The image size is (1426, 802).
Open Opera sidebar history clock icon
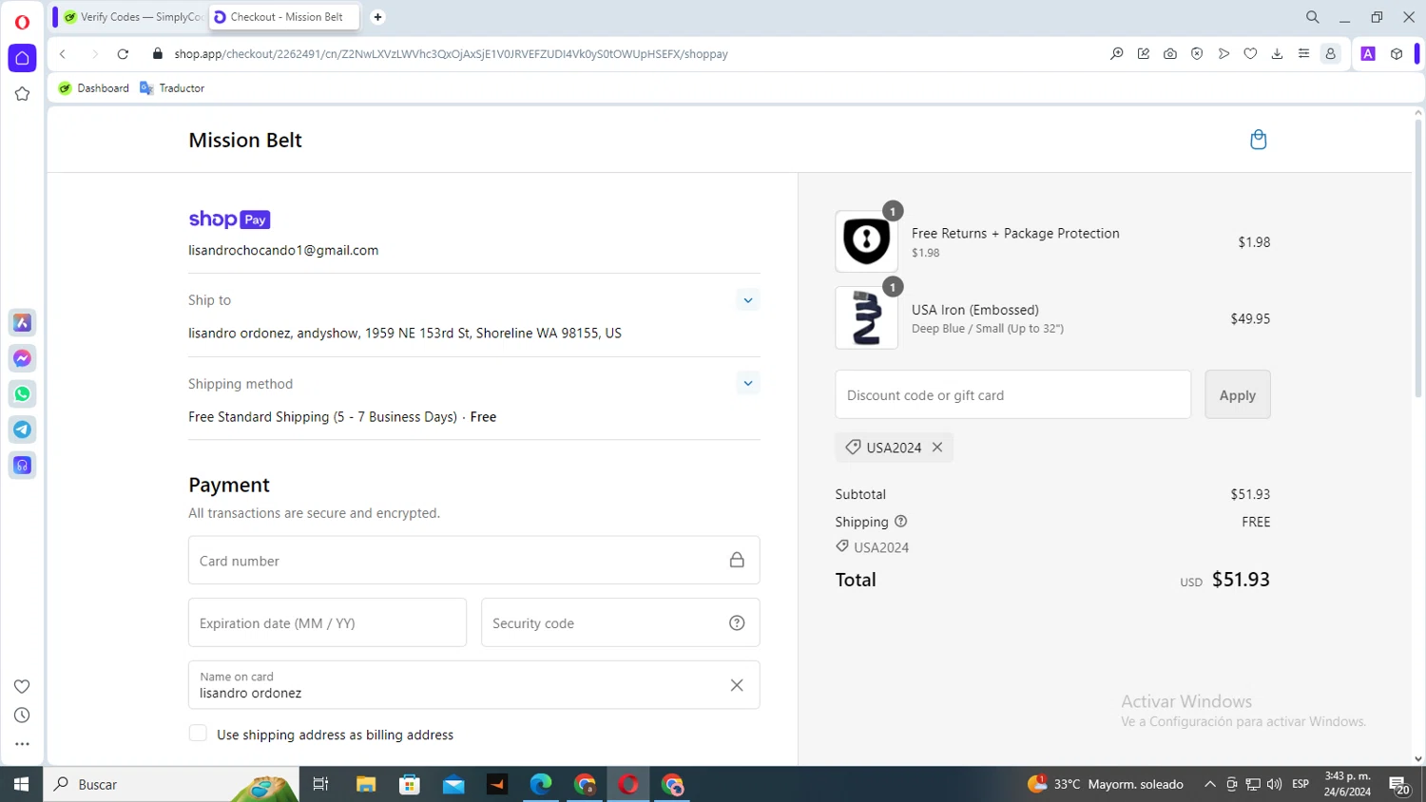22,716
